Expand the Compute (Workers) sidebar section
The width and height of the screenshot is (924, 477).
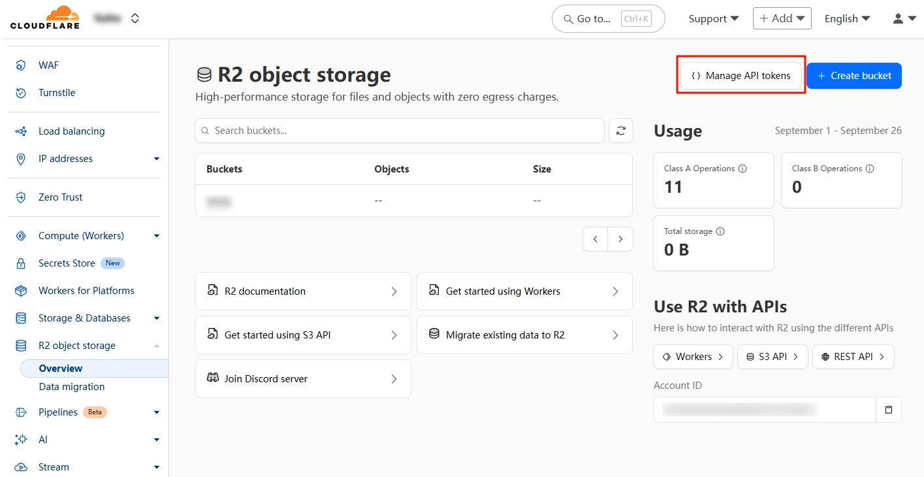pos(156,236)
